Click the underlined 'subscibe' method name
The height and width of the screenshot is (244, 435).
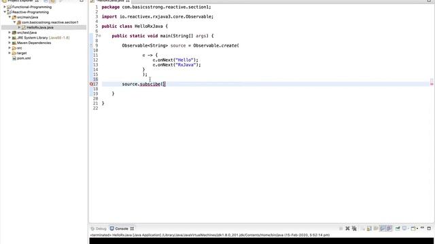point(150,84)
